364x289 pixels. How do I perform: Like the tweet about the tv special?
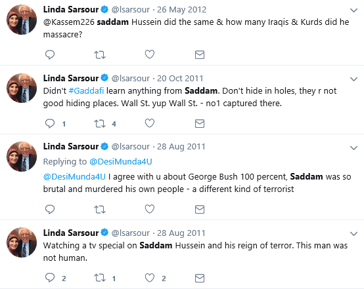[x=150, y=278]
